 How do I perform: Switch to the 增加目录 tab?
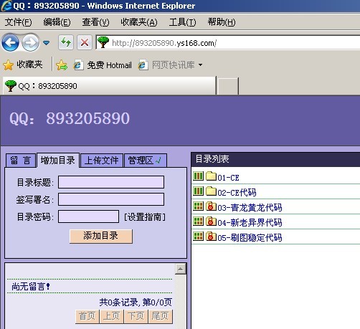pos(58,160)
